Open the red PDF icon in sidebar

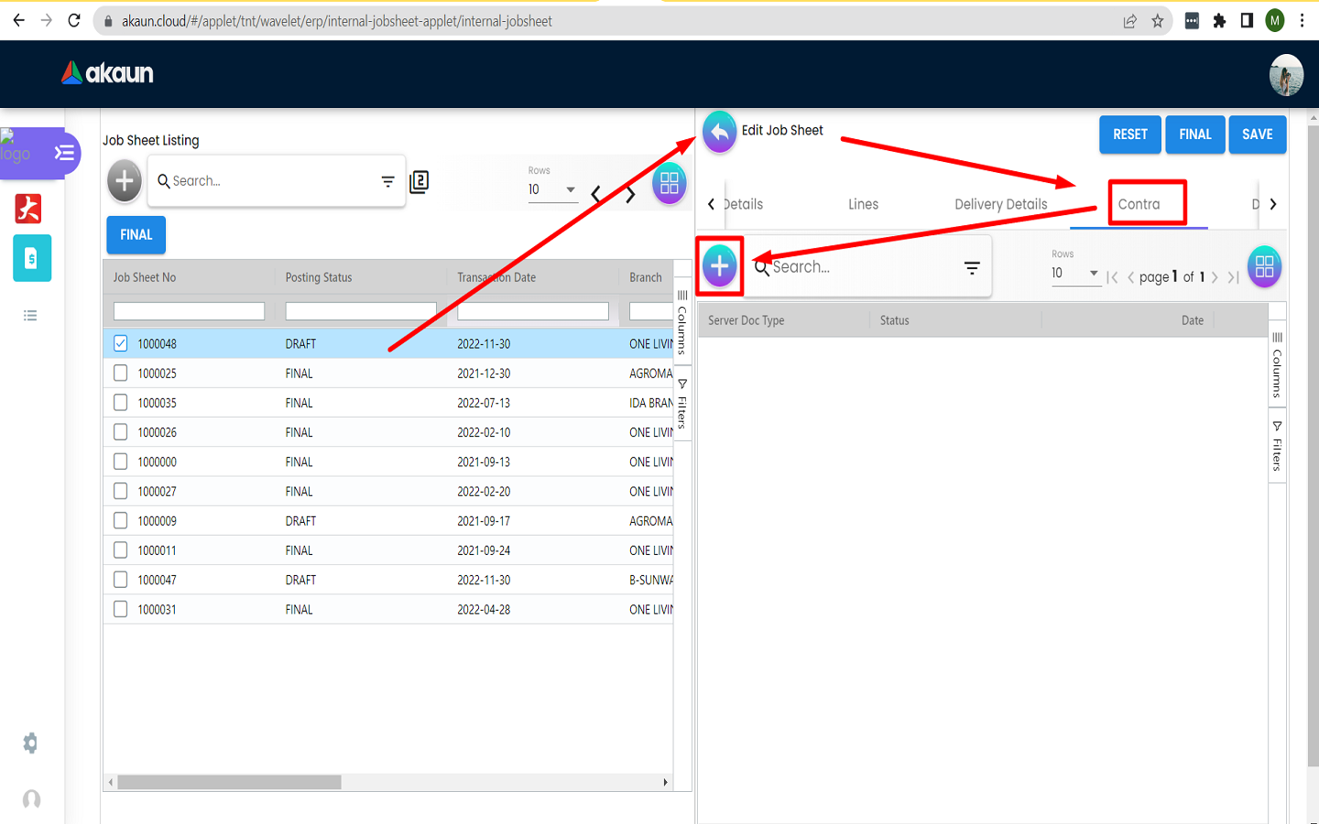(29, 209)
